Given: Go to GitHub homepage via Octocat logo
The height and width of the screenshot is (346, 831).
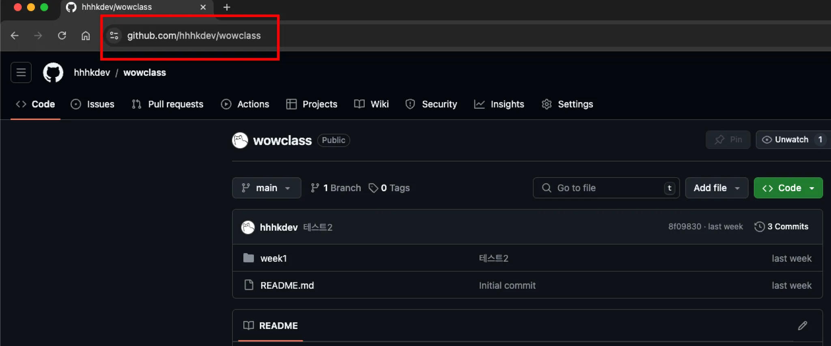Looking at the screenshot, I should (53, 73).
